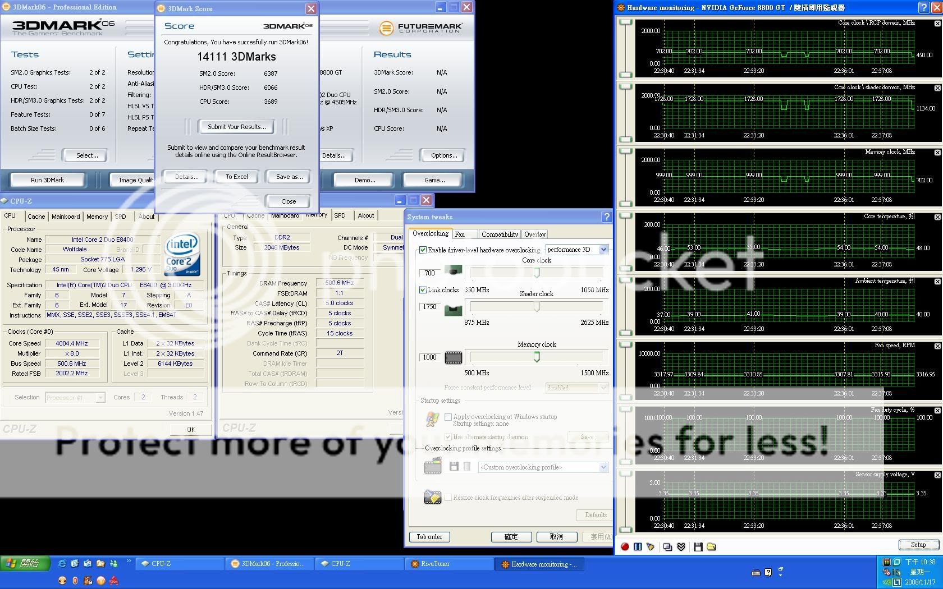Click the double down-arrow icon in monitoring toolbar

[x=681, y=546]
